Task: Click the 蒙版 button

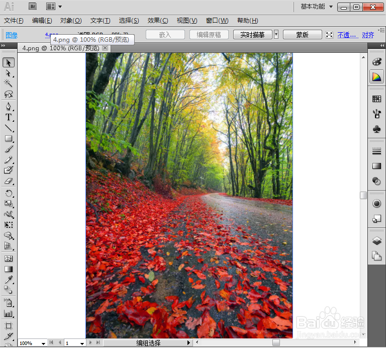Action: 302,35
